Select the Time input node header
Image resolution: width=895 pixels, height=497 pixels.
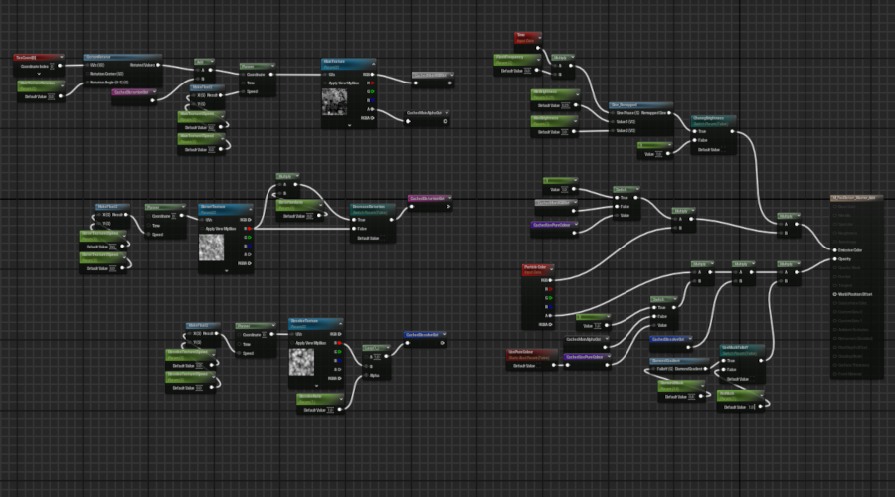point(527,37)
